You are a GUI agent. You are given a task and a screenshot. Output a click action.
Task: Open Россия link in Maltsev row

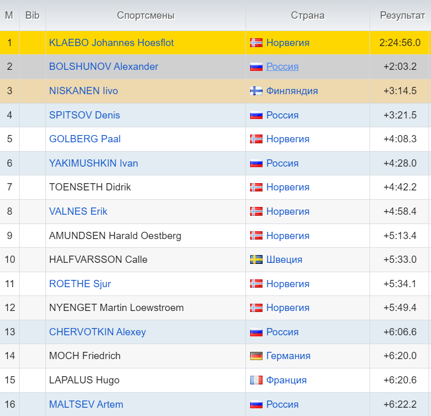tap(282, 405)
